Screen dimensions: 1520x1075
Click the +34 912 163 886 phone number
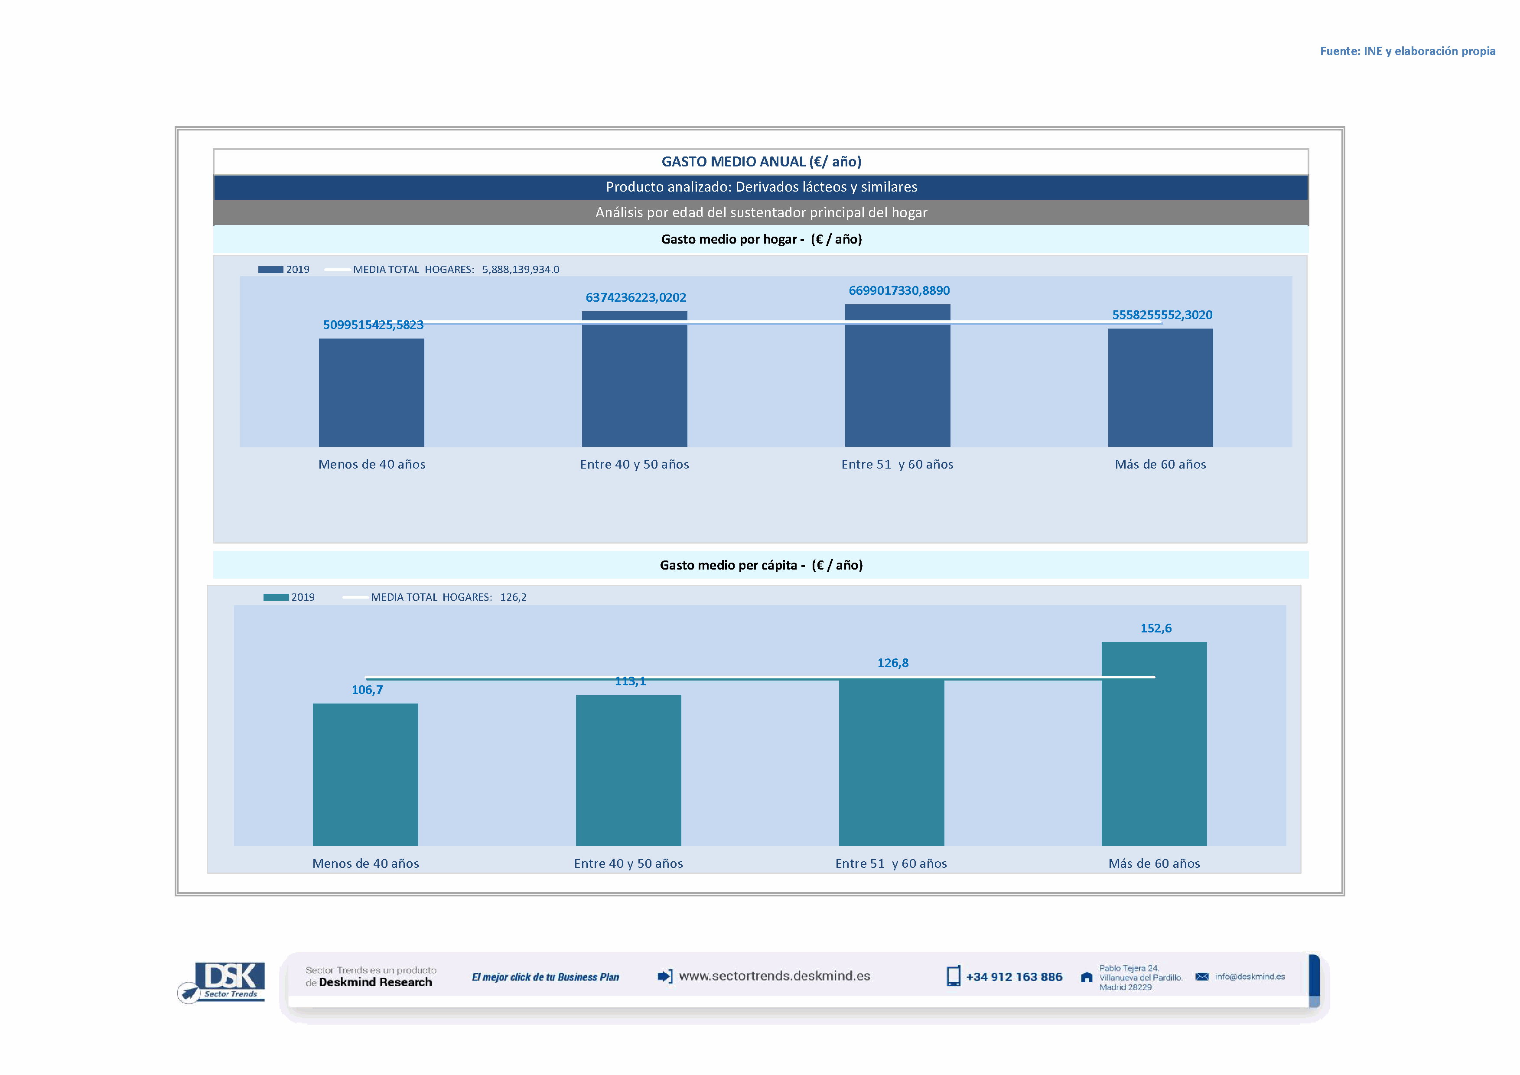pyautogui.click(x=1014, y=977)
